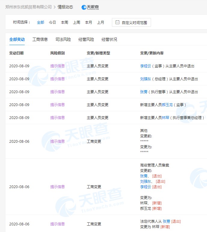The width and height of the screenshot is (207, 232).
Task: Select 本周 time filter
Action: [64, 23]
